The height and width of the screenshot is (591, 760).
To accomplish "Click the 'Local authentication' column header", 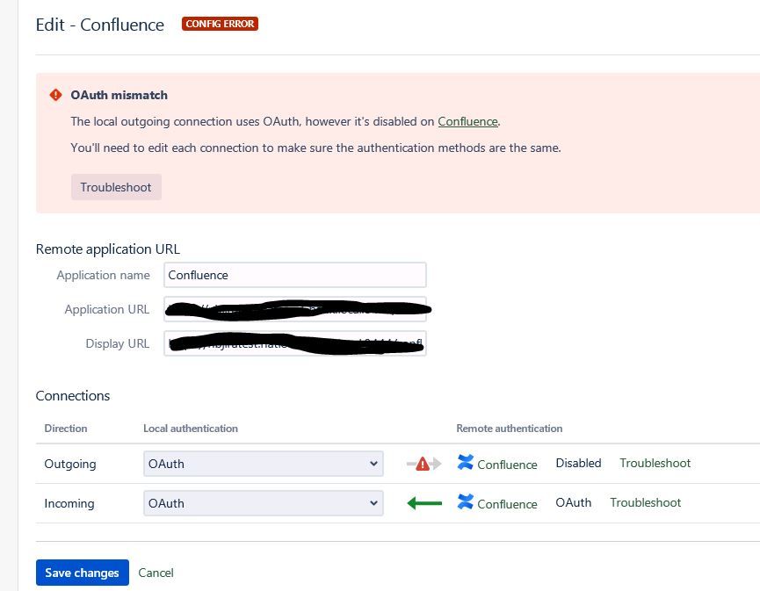I will pyautogui.click(x=191, y=429).
